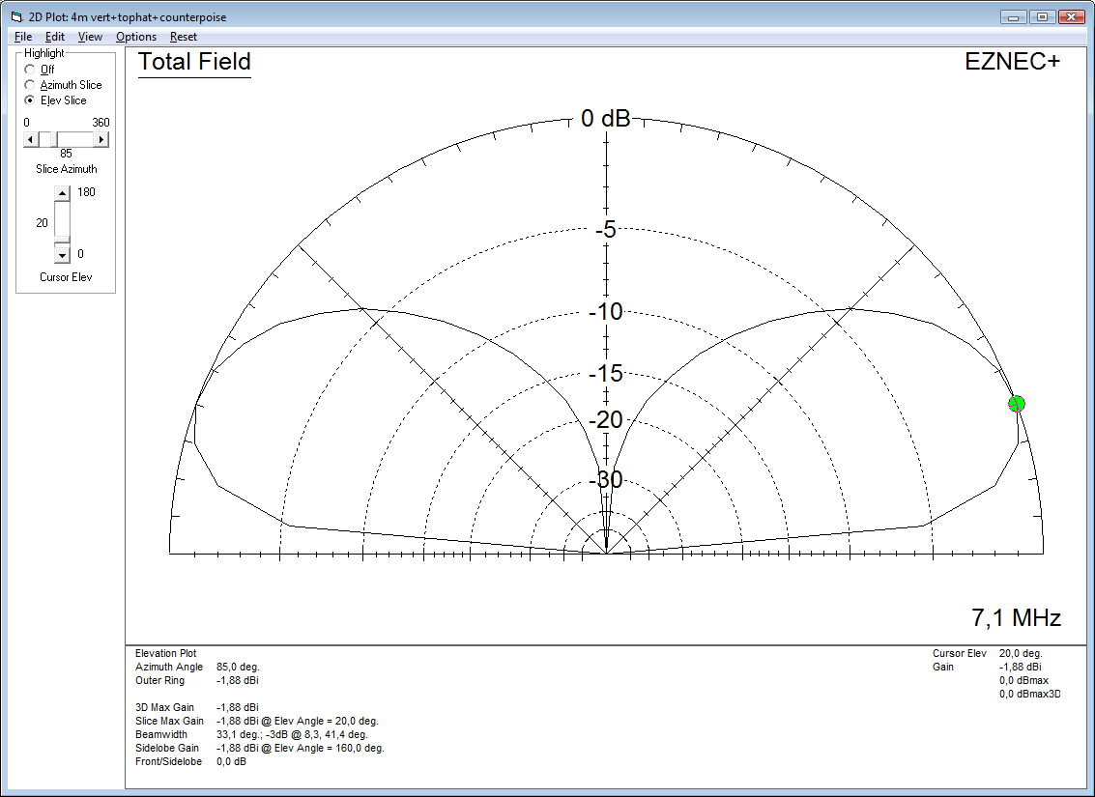This screenshot has width=1095, height=797.
Task: Select the Elev Slice radio button
Action: (30, 100)
